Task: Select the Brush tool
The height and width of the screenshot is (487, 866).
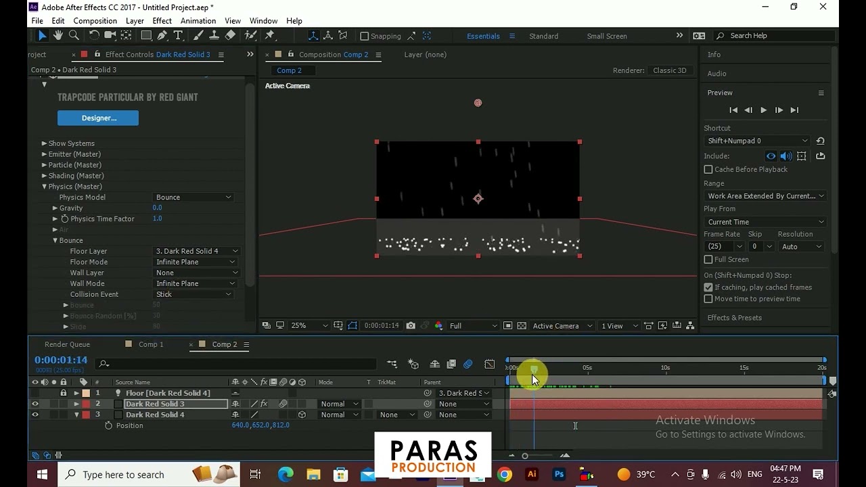Action: pos(199,36)
